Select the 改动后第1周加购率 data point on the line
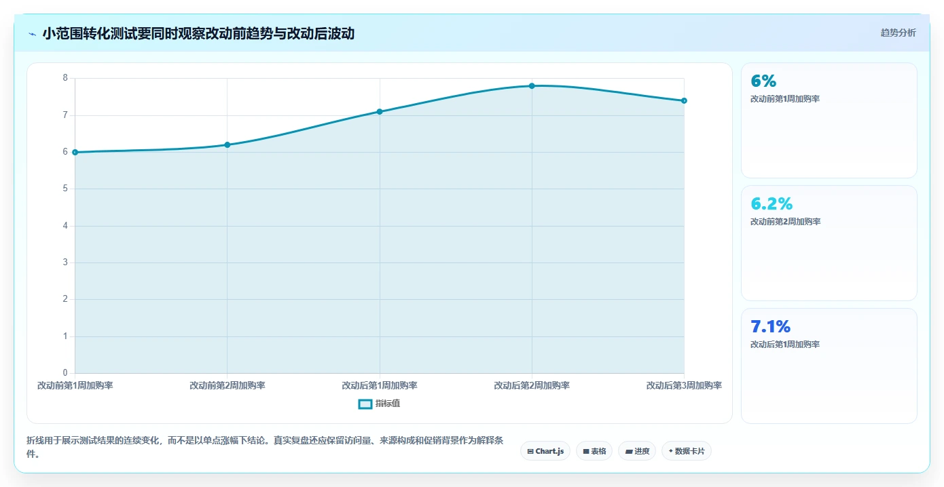 coord(380,111)
